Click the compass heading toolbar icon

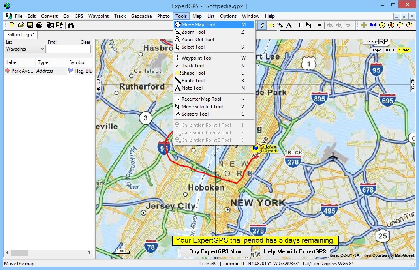click(x=391, y=25)
